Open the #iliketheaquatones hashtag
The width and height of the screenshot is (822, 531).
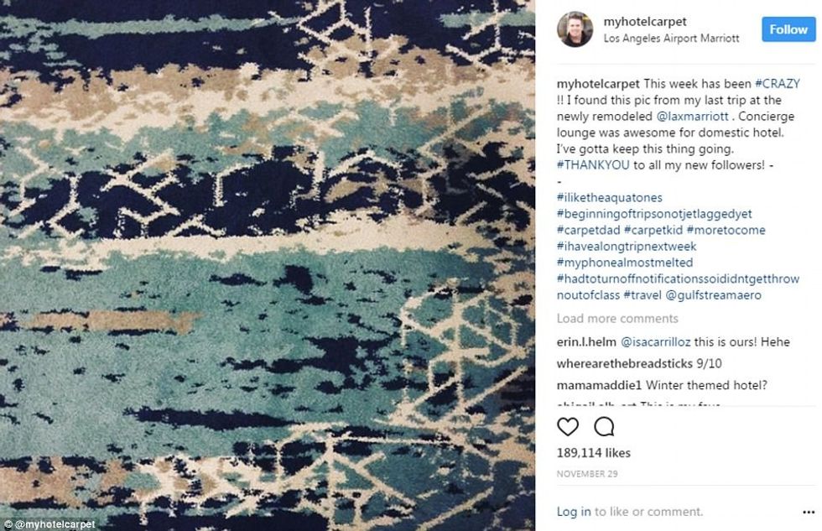coord(609,197)
